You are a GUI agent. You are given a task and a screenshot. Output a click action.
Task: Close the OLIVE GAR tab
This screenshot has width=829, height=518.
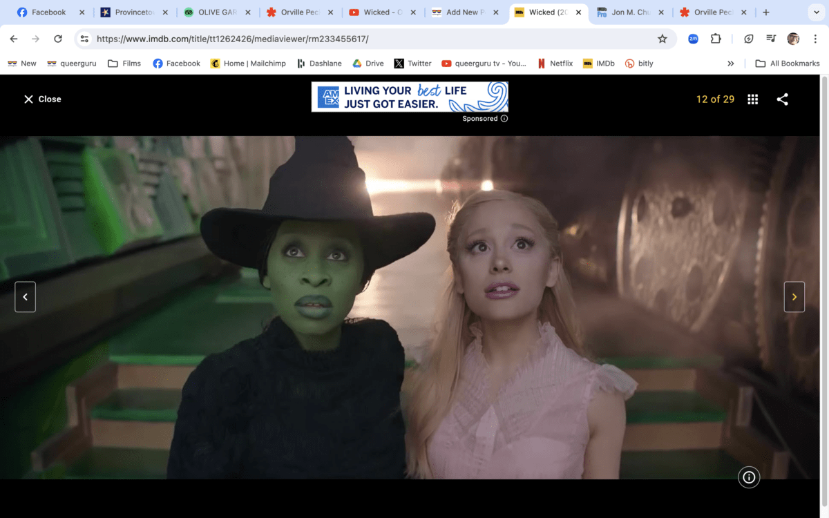[x=247, y=12]
